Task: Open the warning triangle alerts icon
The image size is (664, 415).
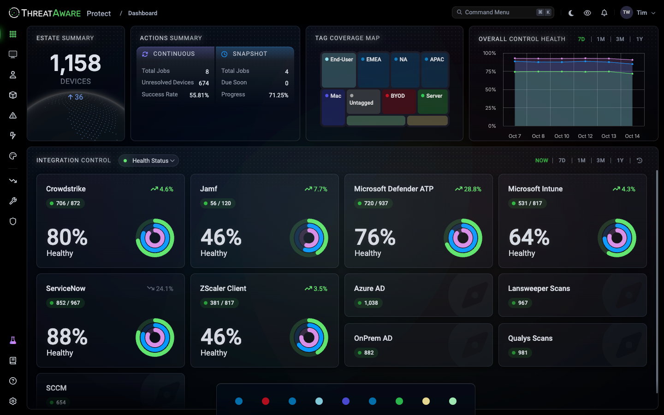Action: click(13, 115)
